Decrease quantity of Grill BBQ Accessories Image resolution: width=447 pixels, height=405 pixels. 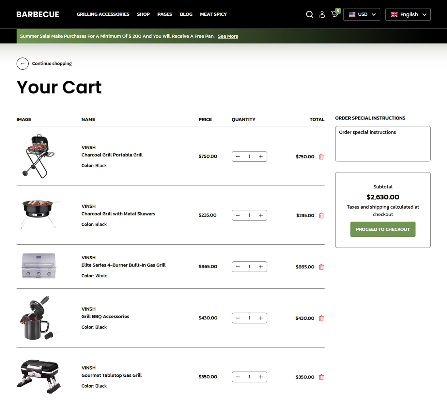tap(238, 318)
